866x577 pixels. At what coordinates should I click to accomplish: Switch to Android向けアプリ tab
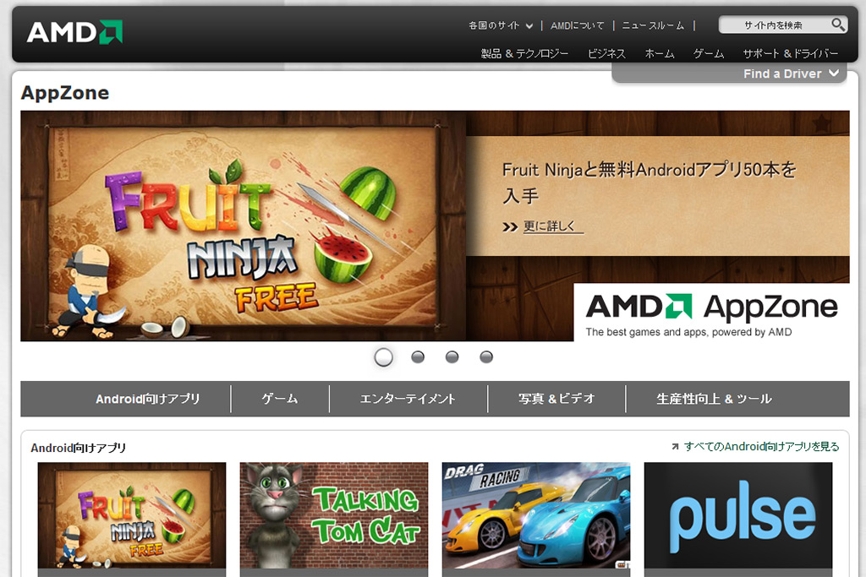147,399
